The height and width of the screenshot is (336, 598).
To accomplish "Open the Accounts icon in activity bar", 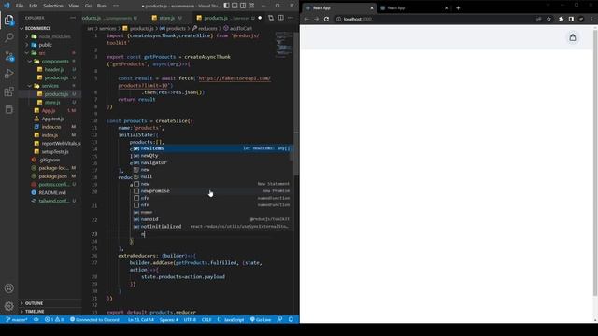I will (x=9, y=288).
